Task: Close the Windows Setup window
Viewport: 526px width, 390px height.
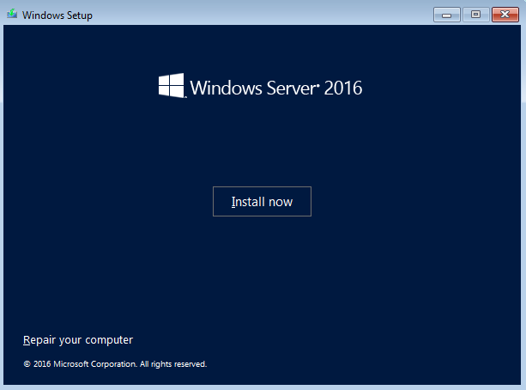Action: [x=505, y=15]
